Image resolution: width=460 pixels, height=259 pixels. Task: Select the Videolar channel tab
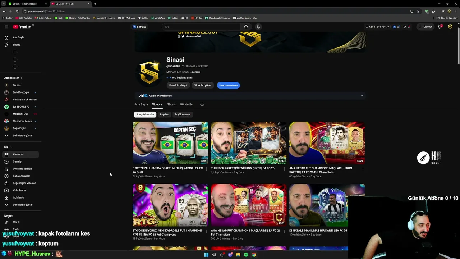(157, 104)
